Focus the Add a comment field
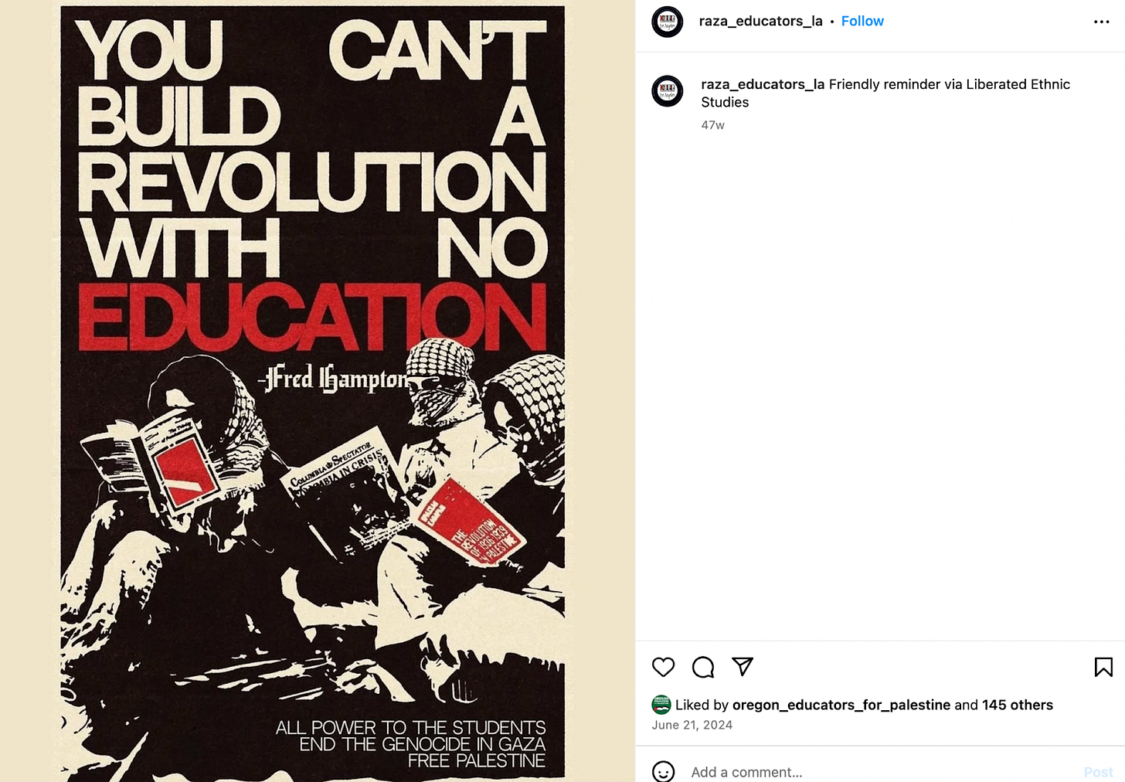The height and width of the screenshot is (782, 1125). pyautogui.click(x=881, y=772)
